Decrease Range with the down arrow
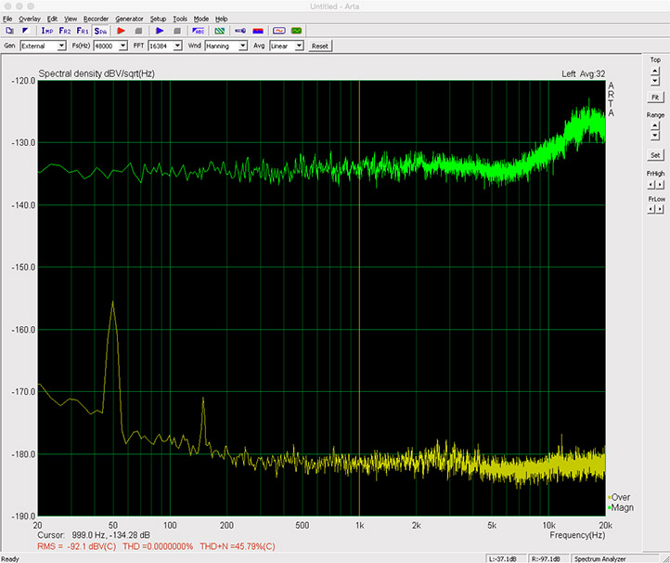This screenshot has height=563, width=670. tap(655, 136)
